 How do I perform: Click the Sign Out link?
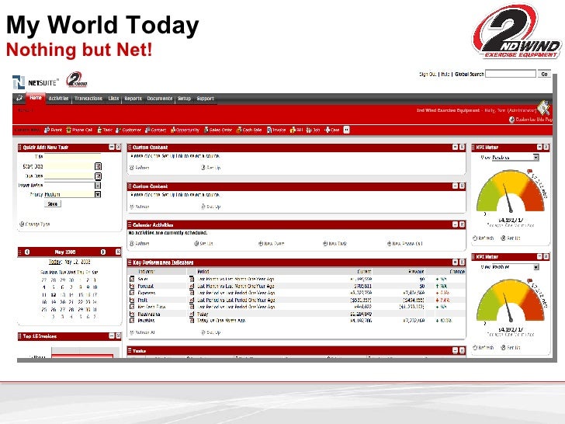(x=428, y=74)
